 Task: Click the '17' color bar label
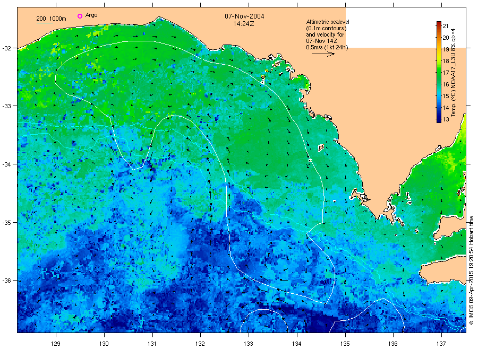[446, 73]
